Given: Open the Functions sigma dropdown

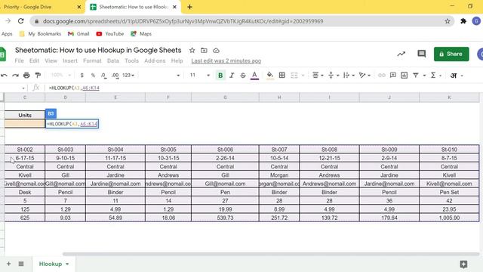Looking at the screenshot, I should tap(435, 76).
